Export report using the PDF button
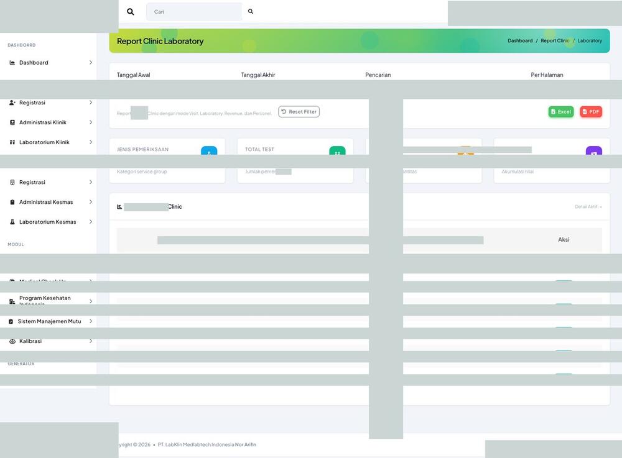Viewport: 622px width, 458px height. pos(591,112)
